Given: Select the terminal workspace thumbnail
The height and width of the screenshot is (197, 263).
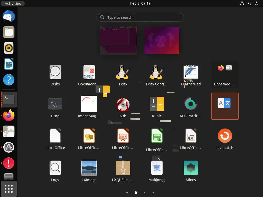Looking at the screenshot, I should tap(119, 40).
